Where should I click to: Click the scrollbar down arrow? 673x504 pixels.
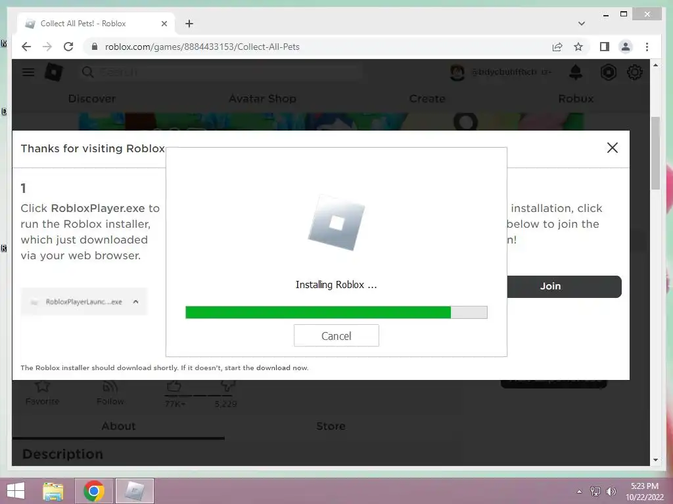pos(655,460)
